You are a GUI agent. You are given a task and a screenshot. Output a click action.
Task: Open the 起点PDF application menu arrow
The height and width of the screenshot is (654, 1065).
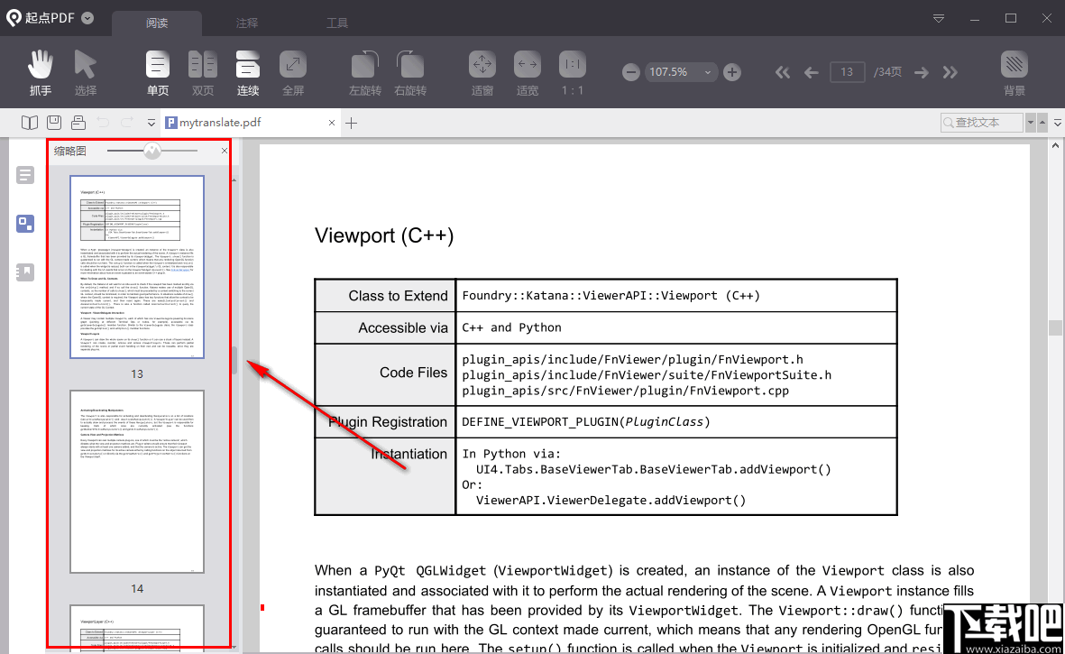pos(87,18)
